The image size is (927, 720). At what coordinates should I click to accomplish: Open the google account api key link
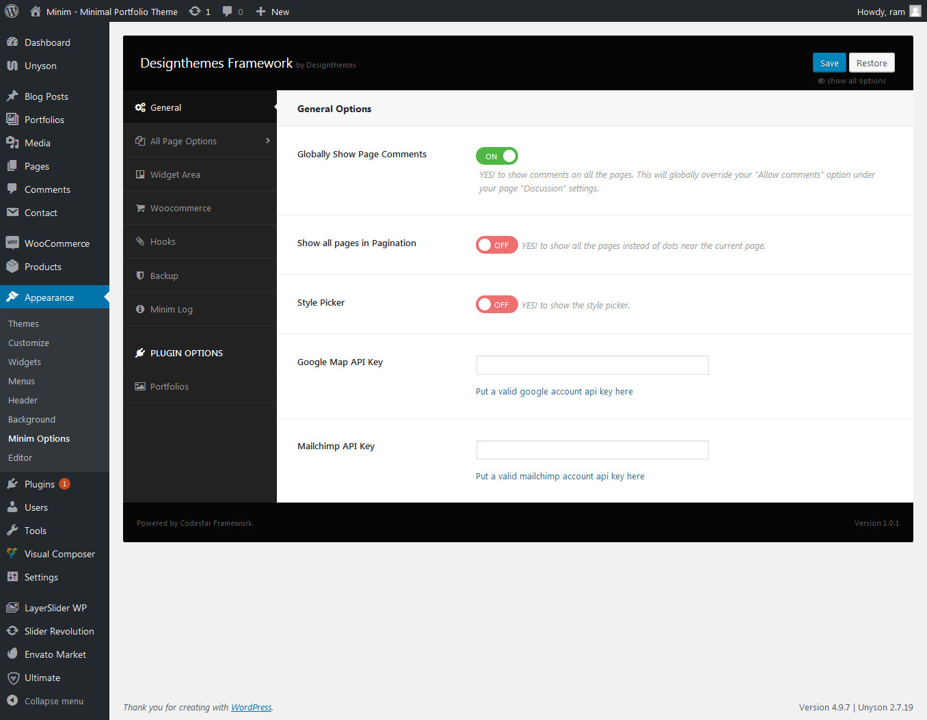554,391
